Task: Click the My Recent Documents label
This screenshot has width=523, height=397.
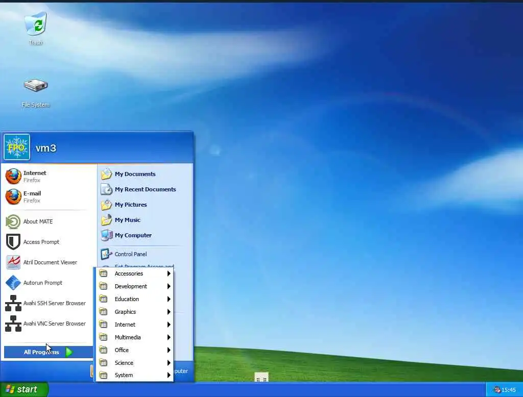Action: pos(145,189)
